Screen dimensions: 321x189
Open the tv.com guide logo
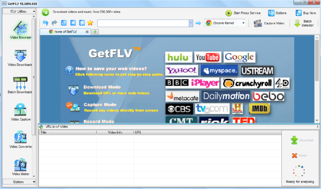pyautogui.click(x=212, y=109)
